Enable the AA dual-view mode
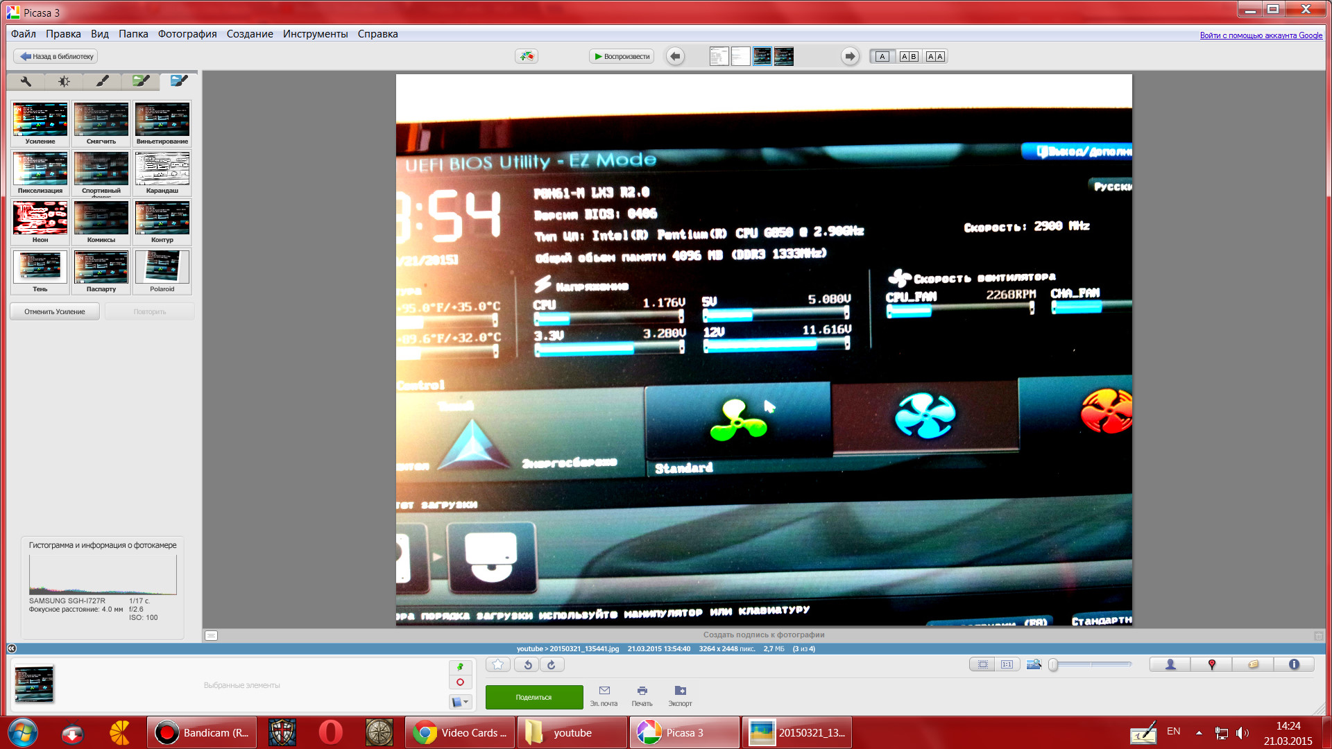This screenshot has width=1332, height=749. [x=934, y=56]
